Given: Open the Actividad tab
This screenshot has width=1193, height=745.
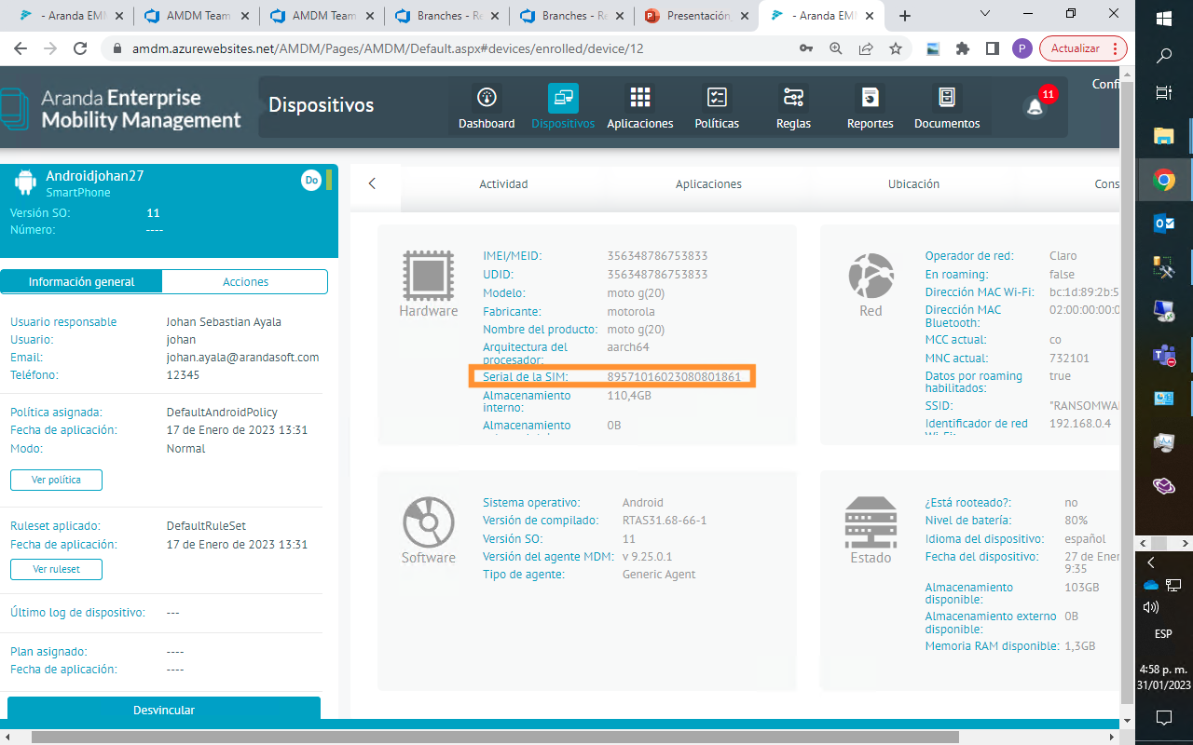Looking at the screenshot, I should click(503, 184).
